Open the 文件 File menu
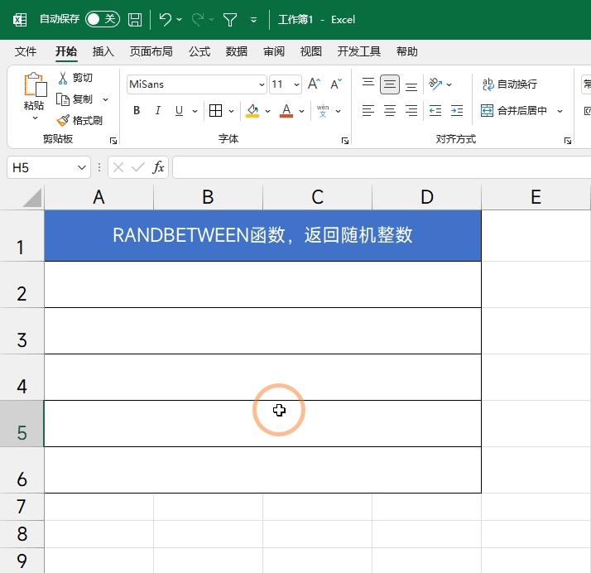 point(26,51)
